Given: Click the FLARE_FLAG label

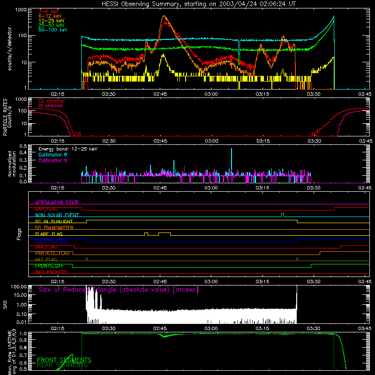Looking at the screenshot, I should pyautogui.click(x=49, y=234).
